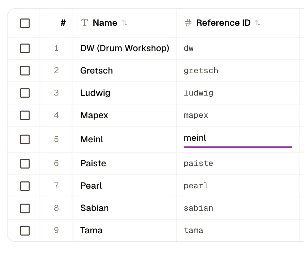The width and height of the screenshot is (304, 255).
Task: Sort by Reference ID using arrows icon
Action: click(258, 23)
